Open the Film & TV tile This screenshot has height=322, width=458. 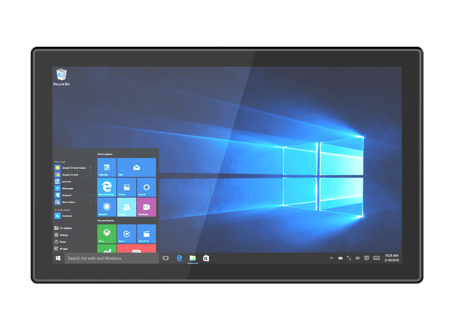pyautogui.click(x=147, y=234)
